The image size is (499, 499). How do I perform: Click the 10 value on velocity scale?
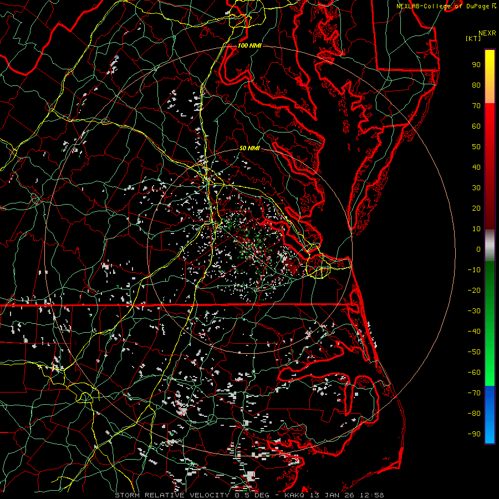point(476,229)
